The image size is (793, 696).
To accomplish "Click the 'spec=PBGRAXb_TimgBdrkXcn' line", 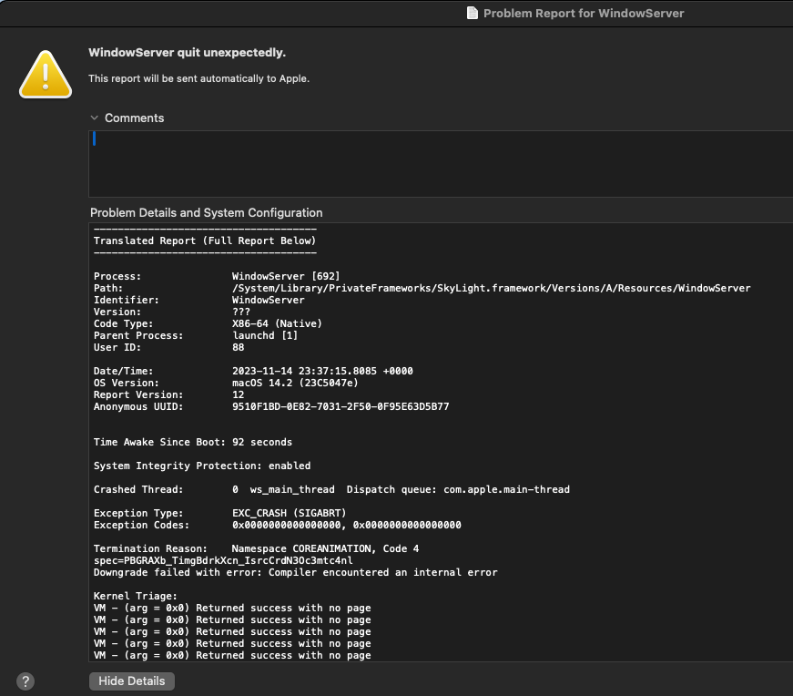I will pos(223,560).
